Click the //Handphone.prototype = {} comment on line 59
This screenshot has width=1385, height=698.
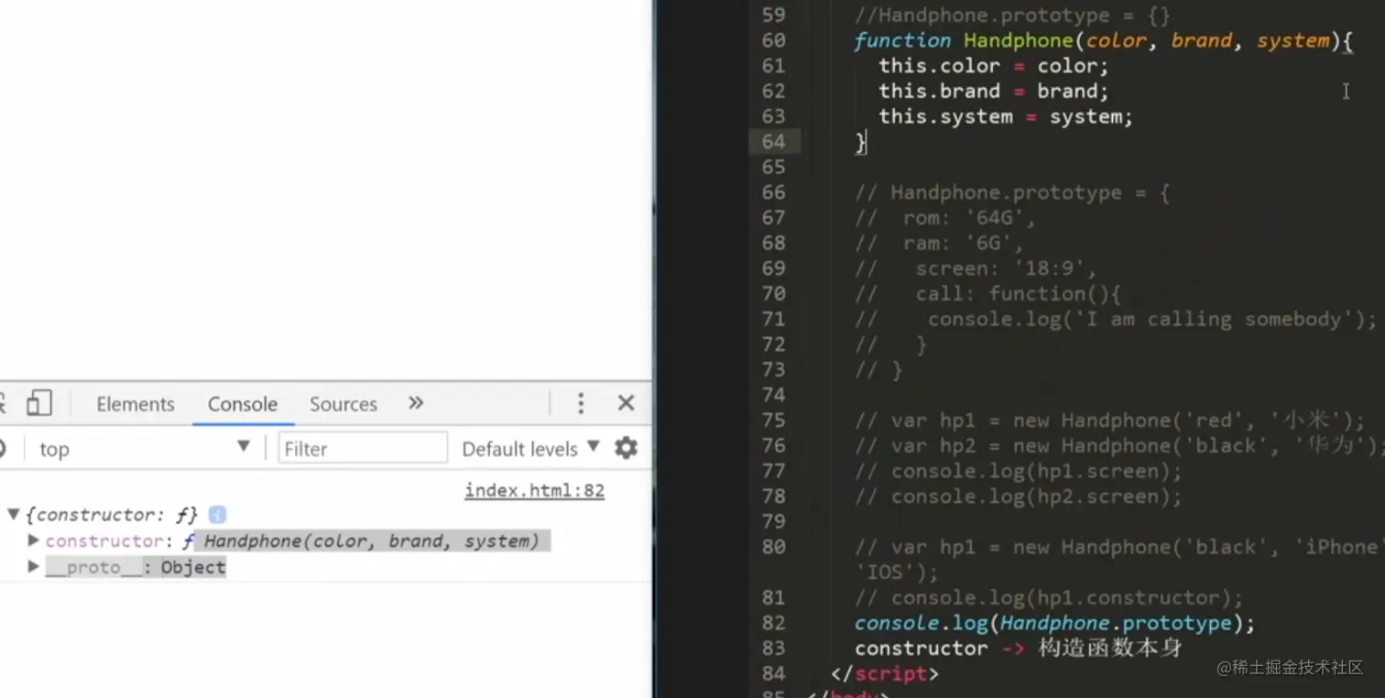[1012, 16]
